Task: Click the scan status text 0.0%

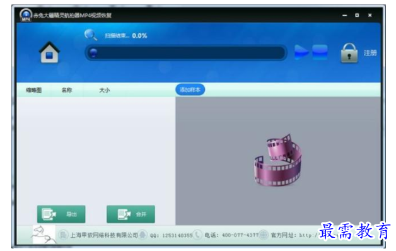Action: pos(139,35)
